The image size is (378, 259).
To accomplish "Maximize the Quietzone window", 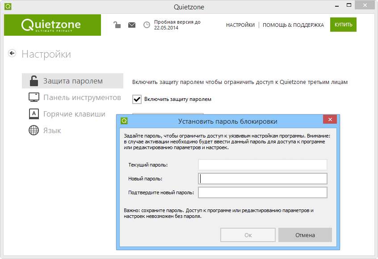I will click(x=349, y=5).
